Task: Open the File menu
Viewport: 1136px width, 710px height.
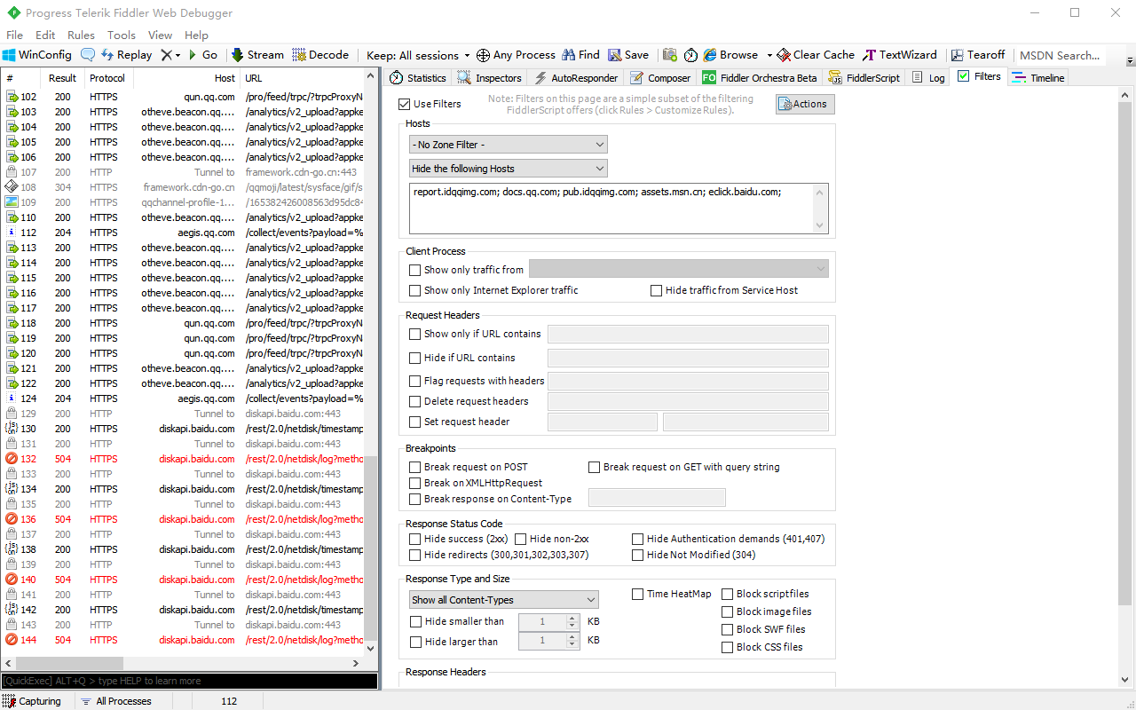Action: tap(14, 35)
